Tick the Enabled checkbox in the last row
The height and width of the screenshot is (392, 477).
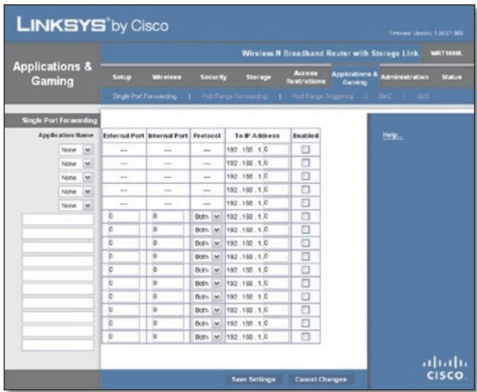305,336
